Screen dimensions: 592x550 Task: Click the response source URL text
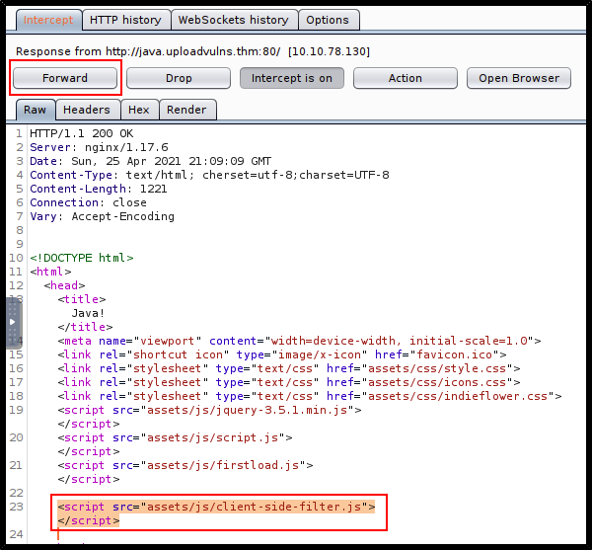point(193,51)
